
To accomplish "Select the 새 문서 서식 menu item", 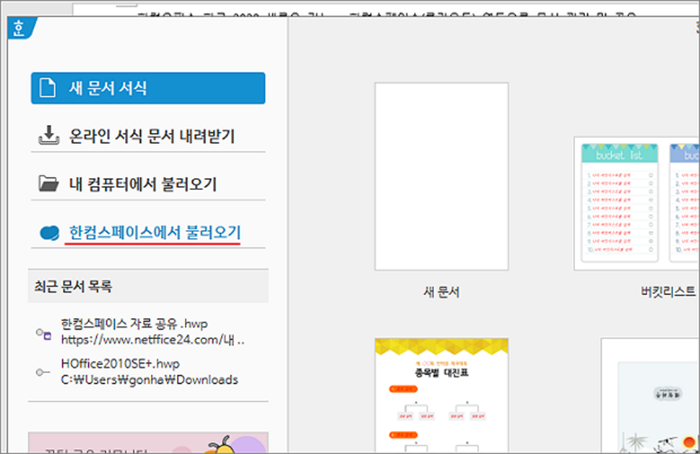I will click(x=148, y=88).
